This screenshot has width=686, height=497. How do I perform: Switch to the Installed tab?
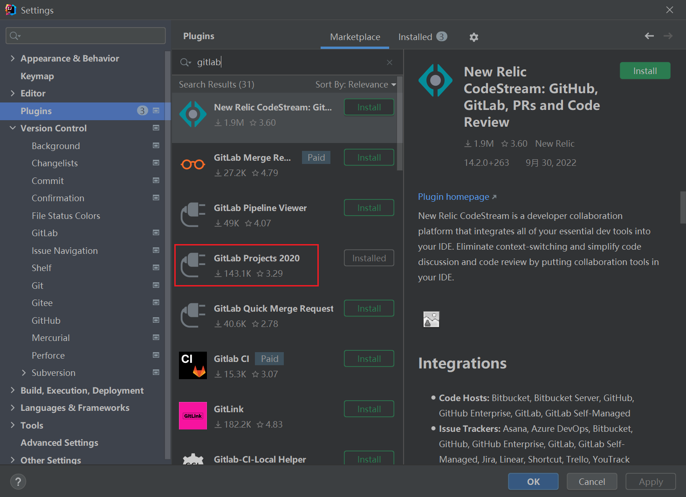pyautogui.click(x=422, y=37)
